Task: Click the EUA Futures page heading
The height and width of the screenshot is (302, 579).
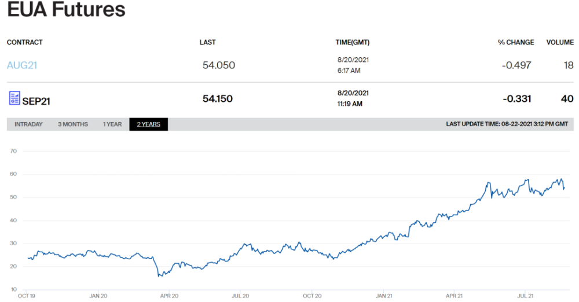Action: coord(66,10)
